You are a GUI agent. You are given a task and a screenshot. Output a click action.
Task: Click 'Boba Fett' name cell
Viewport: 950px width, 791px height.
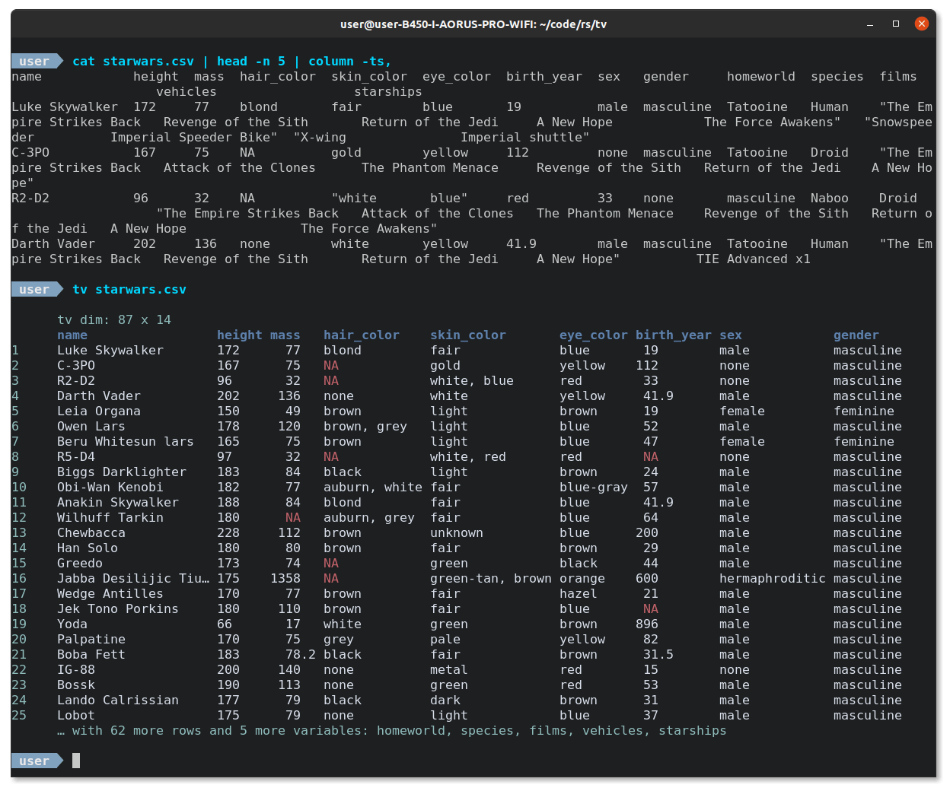[91, 655]
